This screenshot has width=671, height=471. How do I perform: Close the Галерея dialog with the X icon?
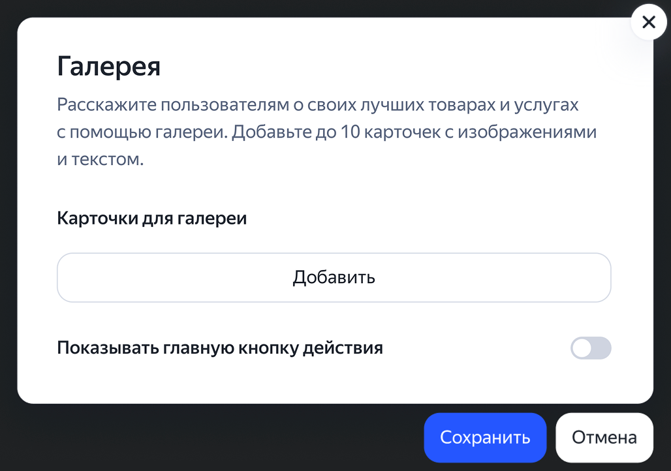click(649, 22)
